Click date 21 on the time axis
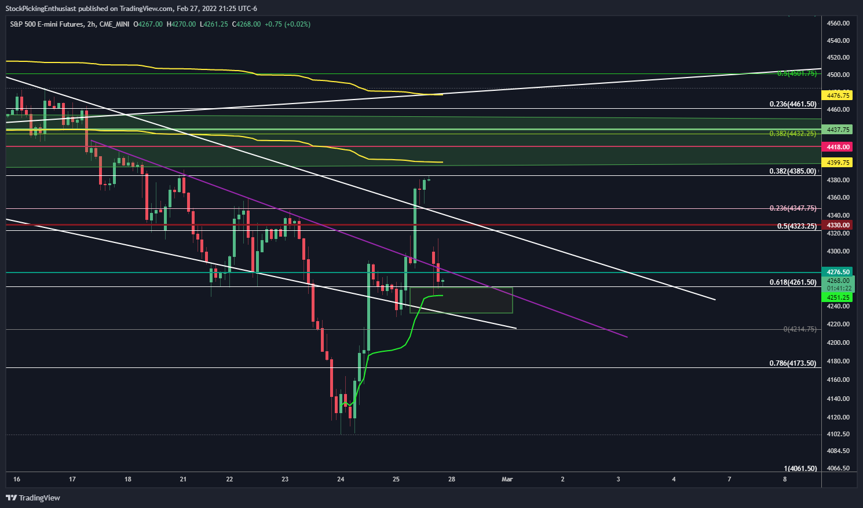This screenshot has width=863, height=508. pos(183,479)
